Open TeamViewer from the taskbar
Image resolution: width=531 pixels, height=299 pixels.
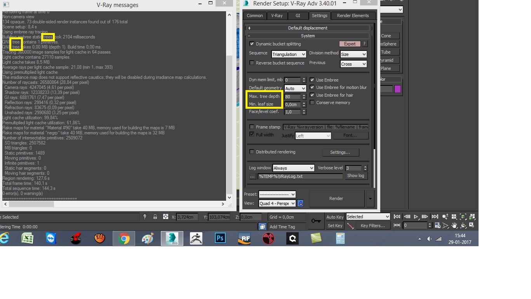51,238
